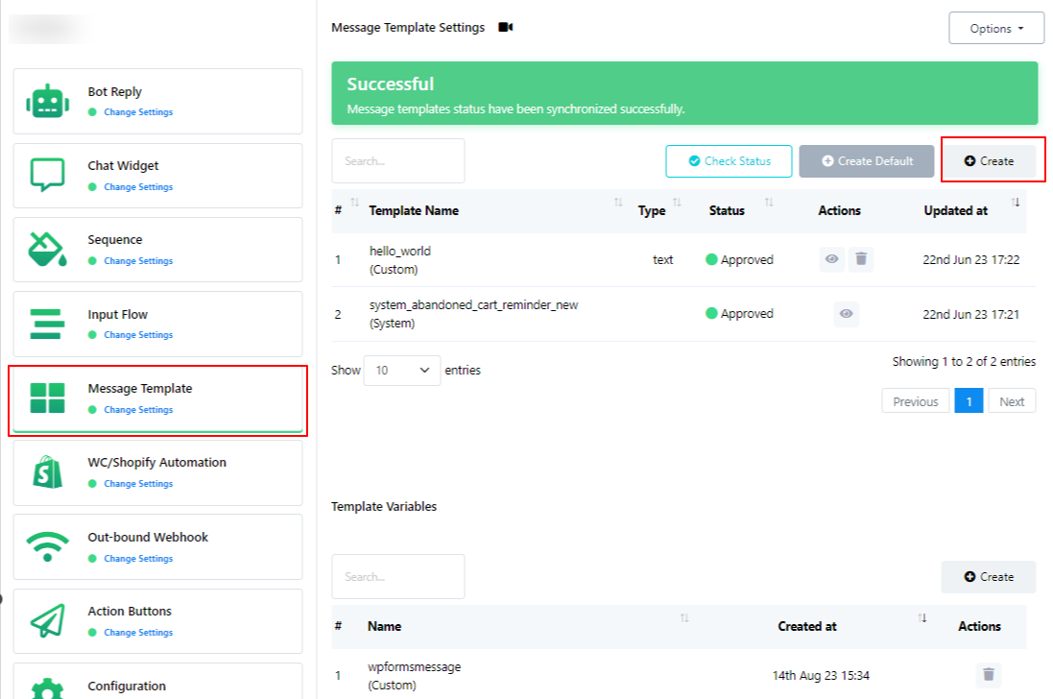
Task: Click the WC/Shopify Automation bag icon
Action: [x=47, y=472]
